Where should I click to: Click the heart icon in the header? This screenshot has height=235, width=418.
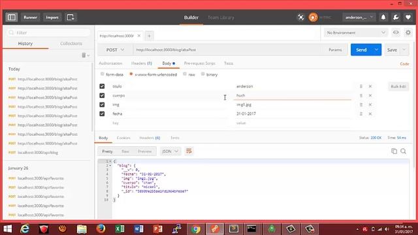[x=408, y=18]
